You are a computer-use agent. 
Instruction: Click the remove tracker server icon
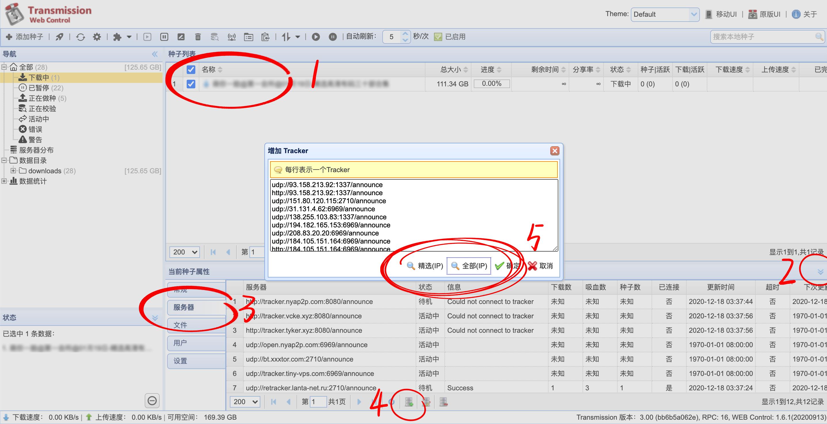(x=443, y=402)
